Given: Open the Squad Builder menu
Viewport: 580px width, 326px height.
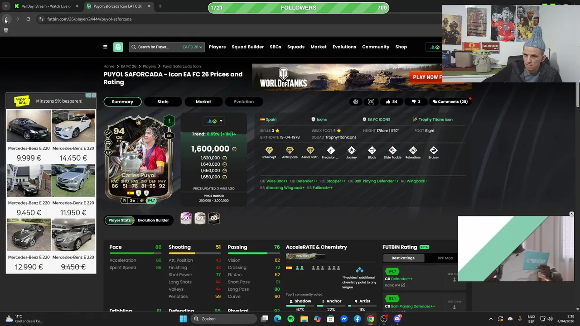Looking at the screenshot, I should pyautogui.click(x=247, y=47).
